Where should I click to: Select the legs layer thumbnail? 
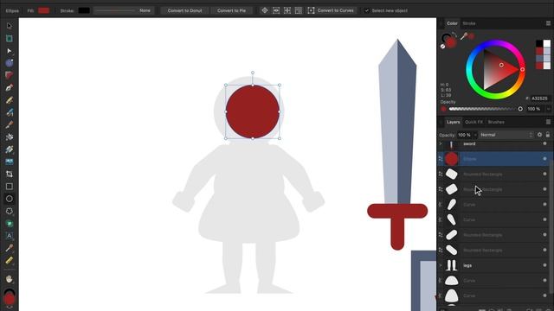[452, 265]
